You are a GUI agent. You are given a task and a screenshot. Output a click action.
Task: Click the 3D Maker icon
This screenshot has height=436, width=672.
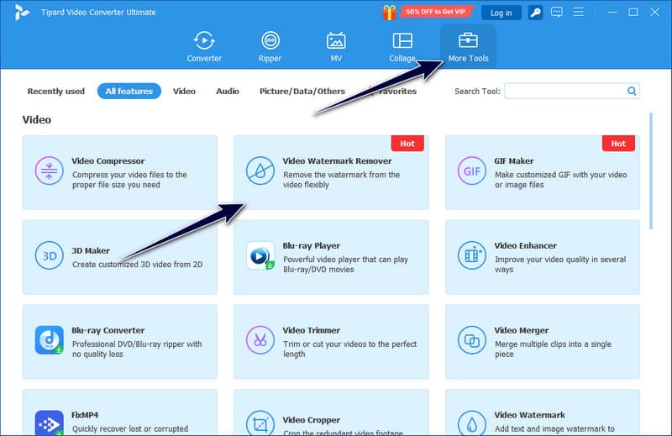50,255
